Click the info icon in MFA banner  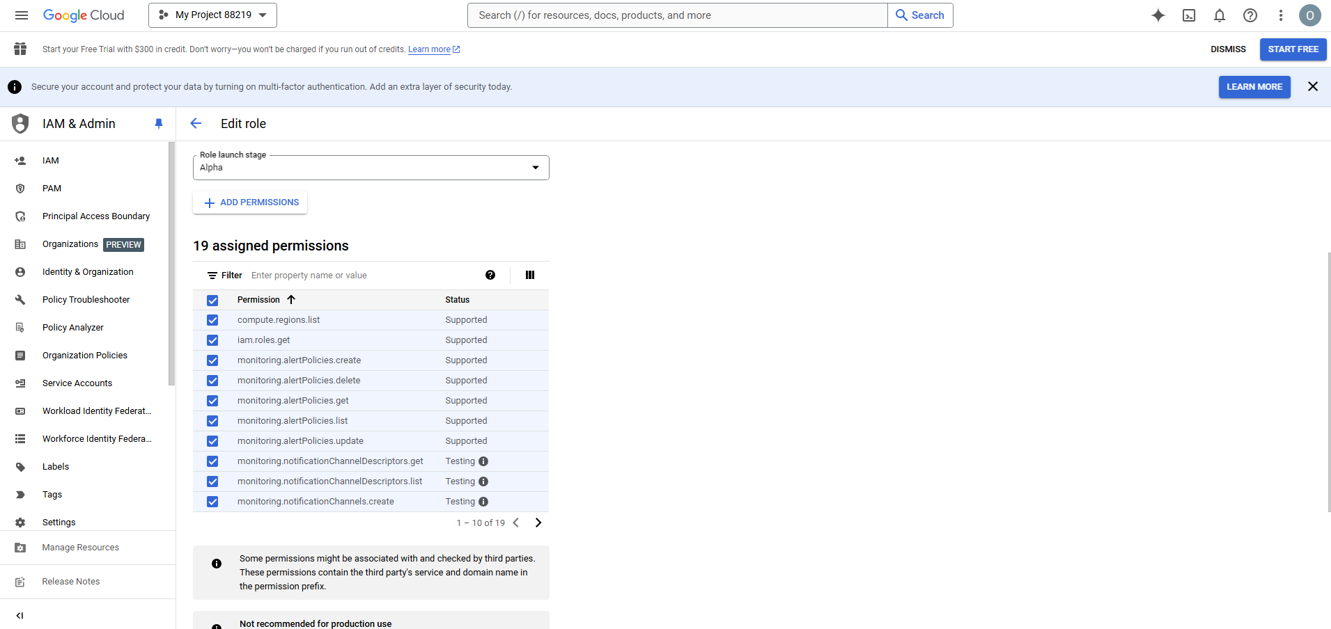[15, 87]
